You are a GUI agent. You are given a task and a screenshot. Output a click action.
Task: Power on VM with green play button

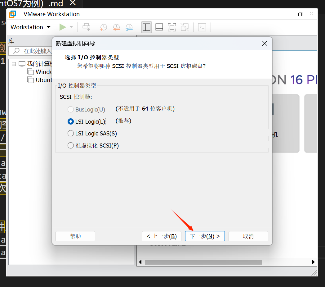(63, 27)
